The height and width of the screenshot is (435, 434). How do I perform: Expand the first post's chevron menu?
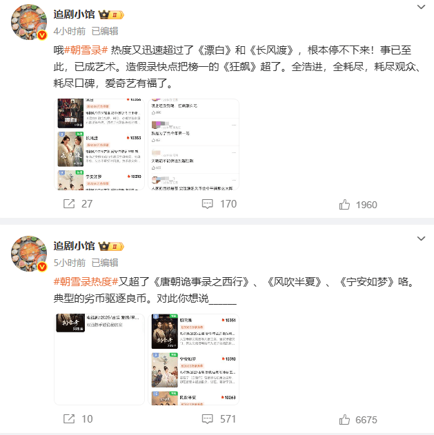pos(421,7)
